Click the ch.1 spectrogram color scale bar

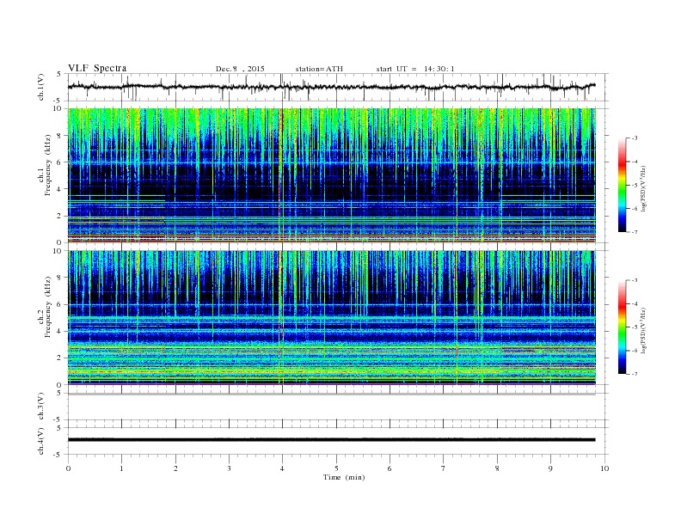tap(622, 185)
